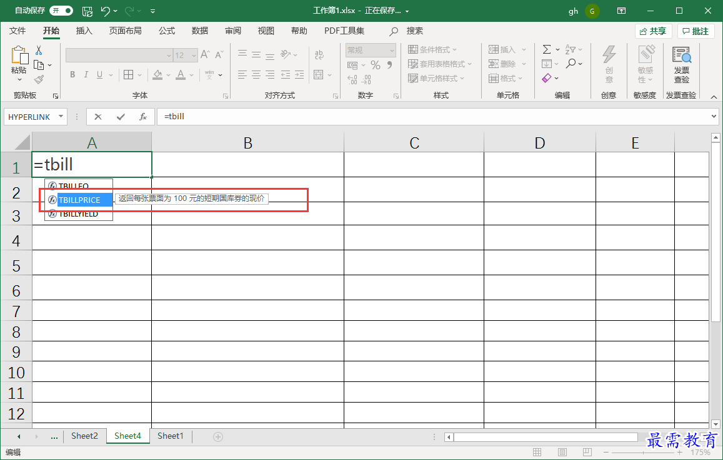The height and width of the screenshot is (460, 723).
Task: Click the 粘贴 paste icon
Action: coord(19,55)
